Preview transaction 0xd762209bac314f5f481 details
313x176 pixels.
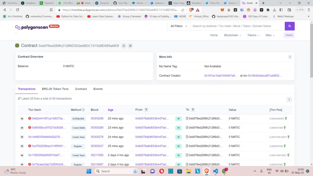tap(22, 146)
